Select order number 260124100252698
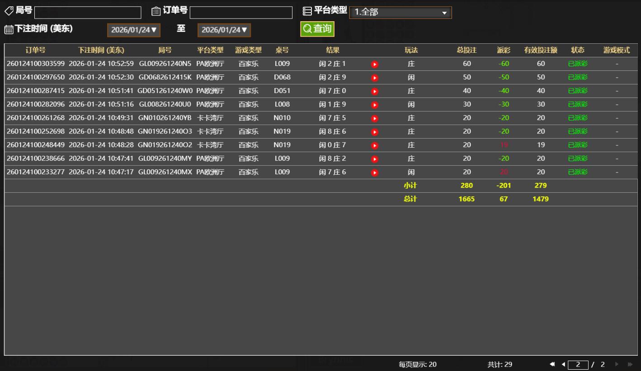 pyautogui.click(x=36, y=131)
